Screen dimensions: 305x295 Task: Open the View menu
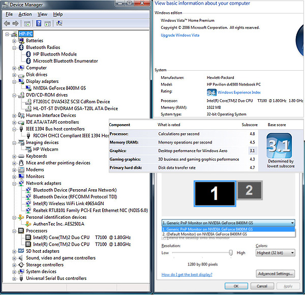[x=42, y=14]
